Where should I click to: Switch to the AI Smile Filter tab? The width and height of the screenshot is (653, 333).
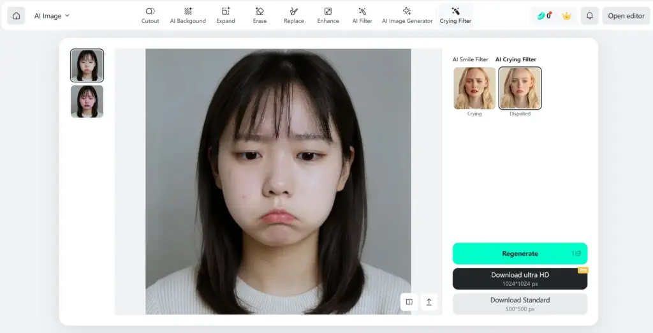tap(470, 59)
